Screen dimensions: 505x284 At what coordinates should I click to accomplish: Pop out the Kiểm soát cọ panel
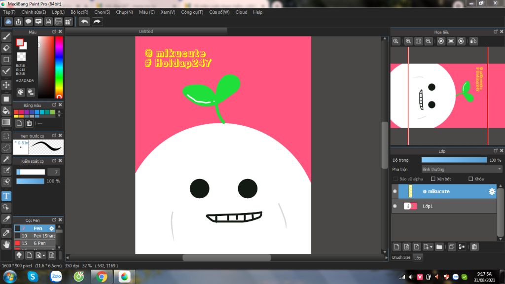pyautogui.click(x=54, y=161)
